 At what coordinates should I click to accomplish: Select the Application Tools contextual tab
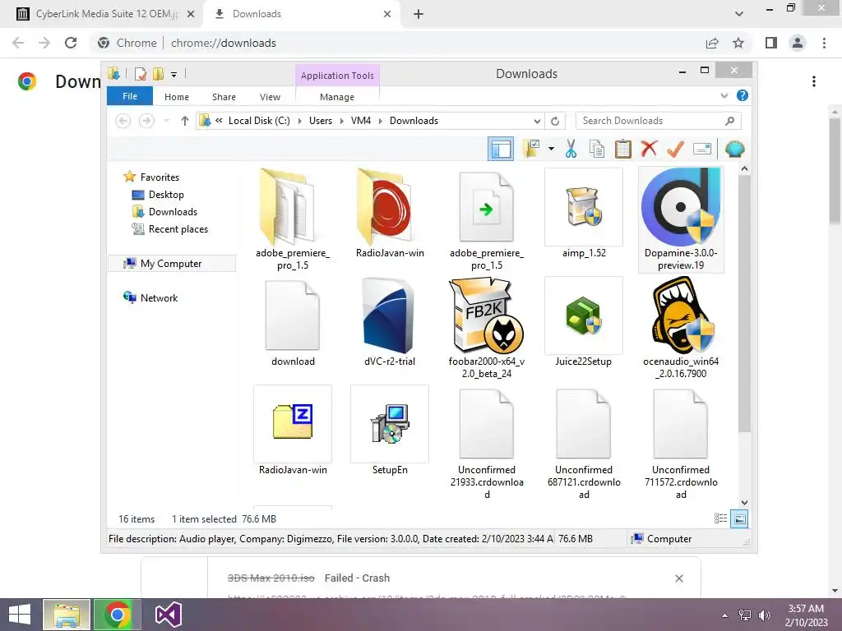(x=337, y=76)
